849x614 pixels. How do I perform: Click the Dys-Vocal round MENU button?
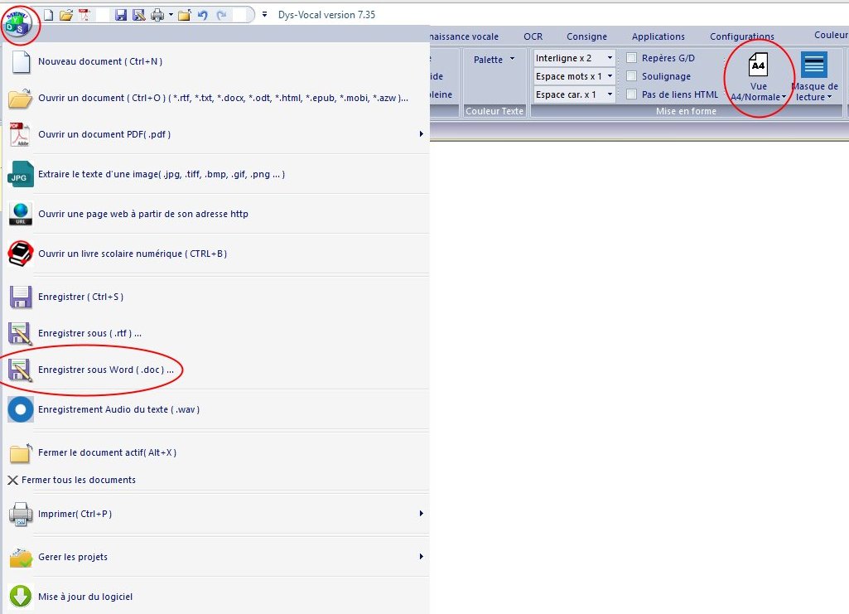19,23
